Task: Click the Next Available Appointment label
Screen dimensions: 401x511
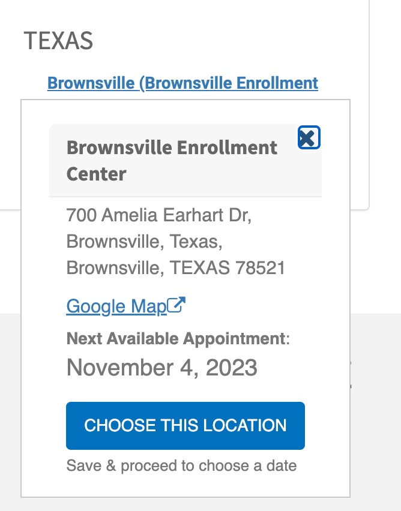Action: coord(176,338)
